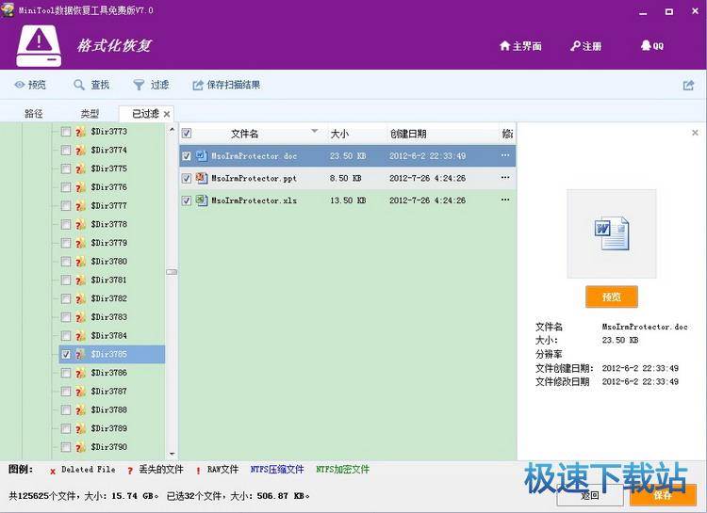Check the $Dir3786 folder checkbox

click(x=66, y=373)
